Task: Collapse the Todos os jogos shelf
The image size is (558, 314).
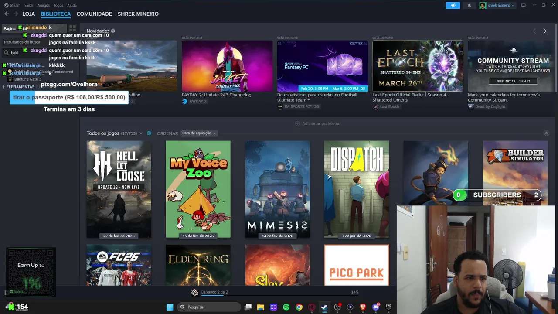Action: (546, 133)
